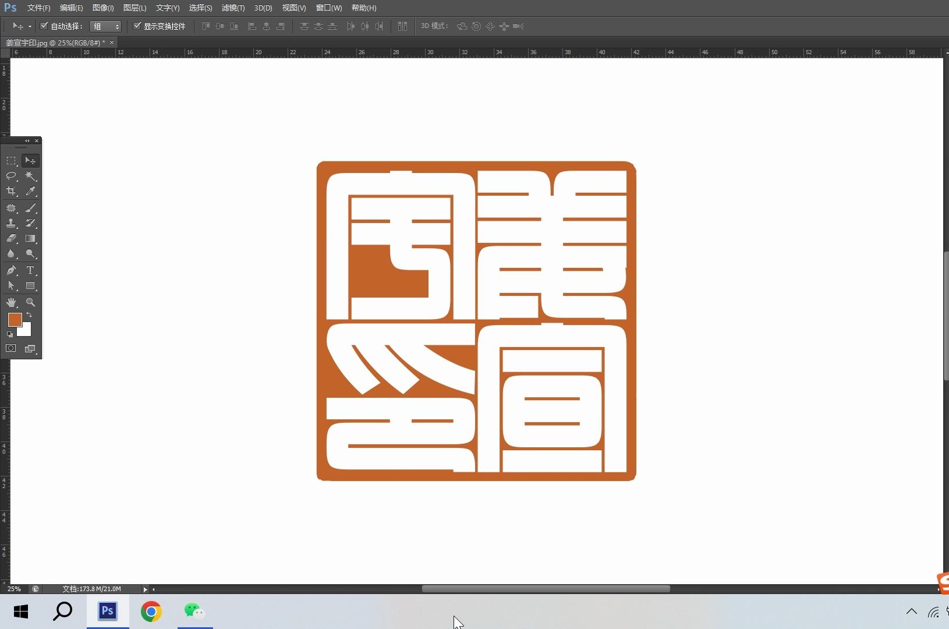Image resolution: width=949 pixels, height=629 pixels.
Task: Switch to the 姜宣宇印.jpg document tab
Action: [x=55, y=43]
